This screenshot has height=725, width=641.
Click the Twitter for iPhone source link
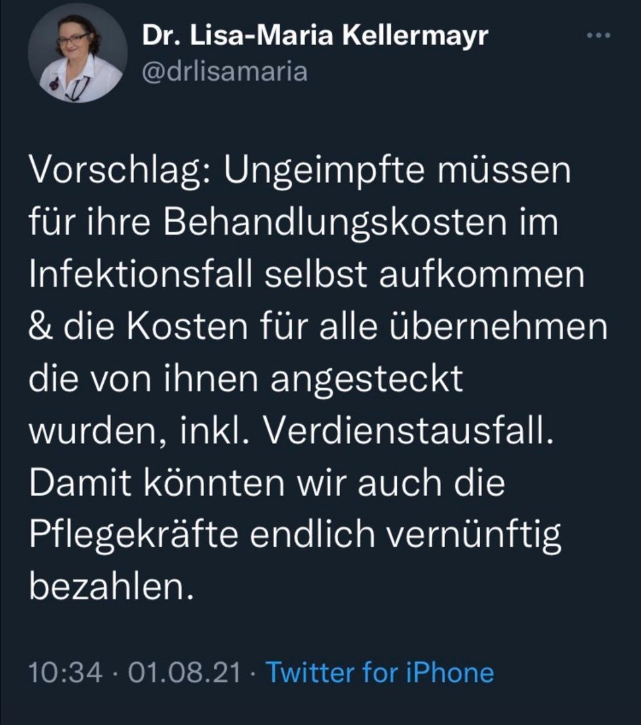click(x=379, y=673)
